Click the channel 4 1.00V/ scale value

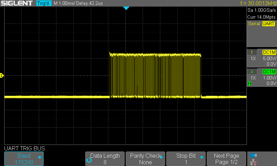(x=269, y=78)
